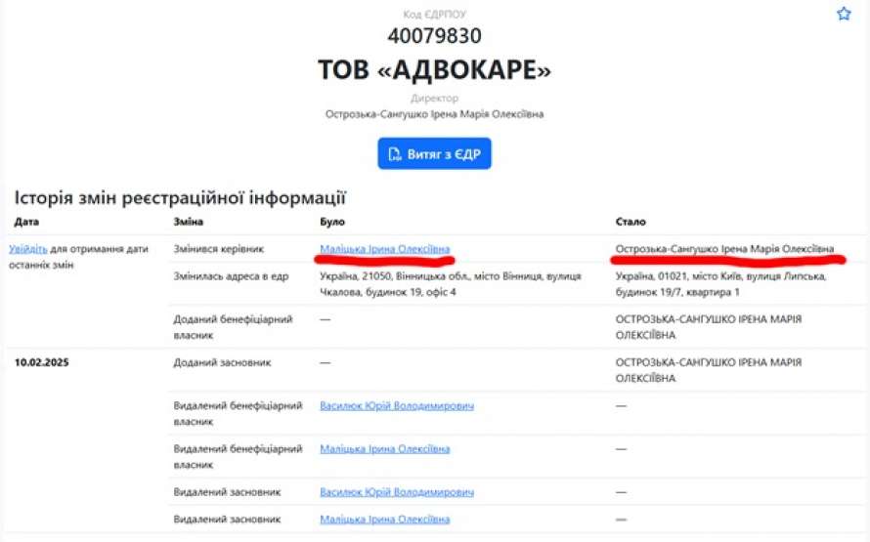Click the ТОВ «АДВОКАРЕ» company title

coord(434,70)
